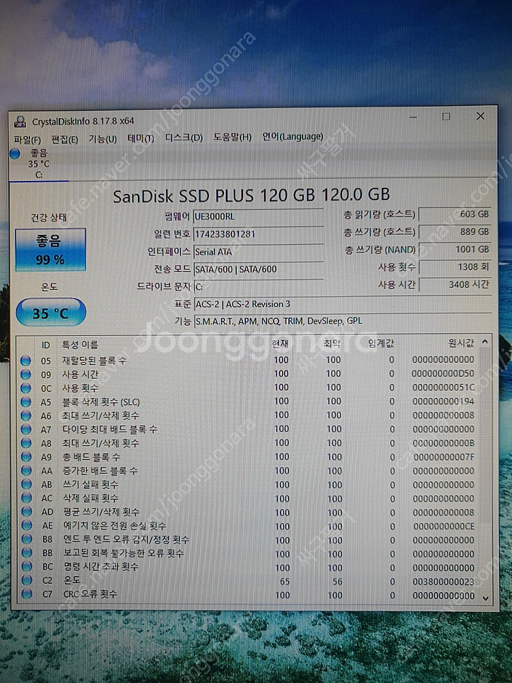Click status icon of row AB 쓰기 실패 횟수
The height and width of the screenshot is (683, 512).
coord(27,484)
